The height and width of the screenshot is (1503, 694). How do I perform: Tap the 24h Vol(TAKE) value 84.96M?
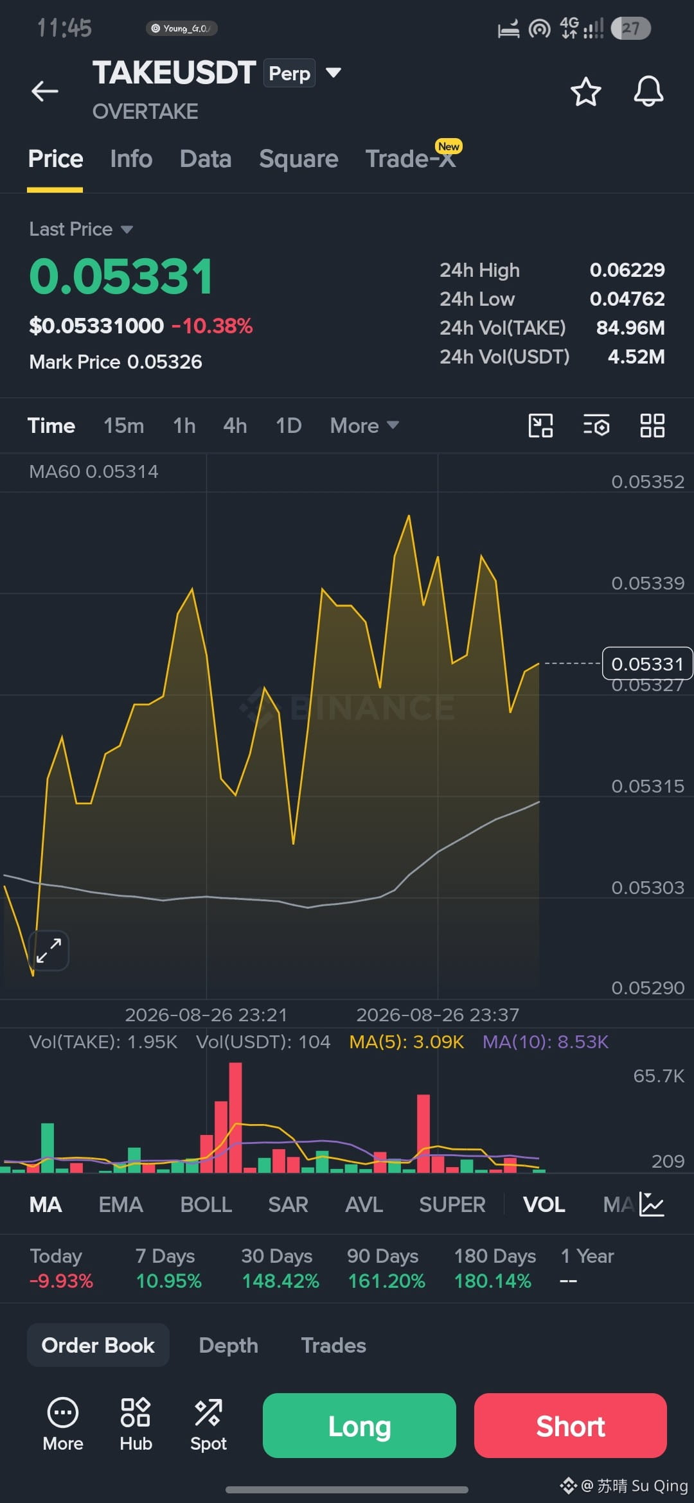(x=630, y=328)
